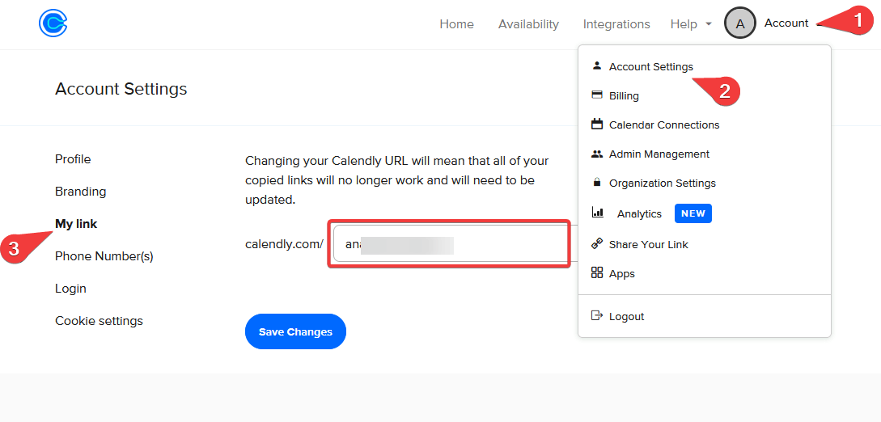Click the credit card icon beside Billing

click(597, 95)
